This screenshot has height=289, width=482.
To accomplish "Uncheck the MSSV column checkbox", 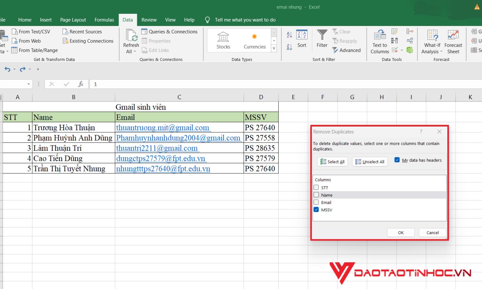I will pyautogui.click(x=317, y=210).
